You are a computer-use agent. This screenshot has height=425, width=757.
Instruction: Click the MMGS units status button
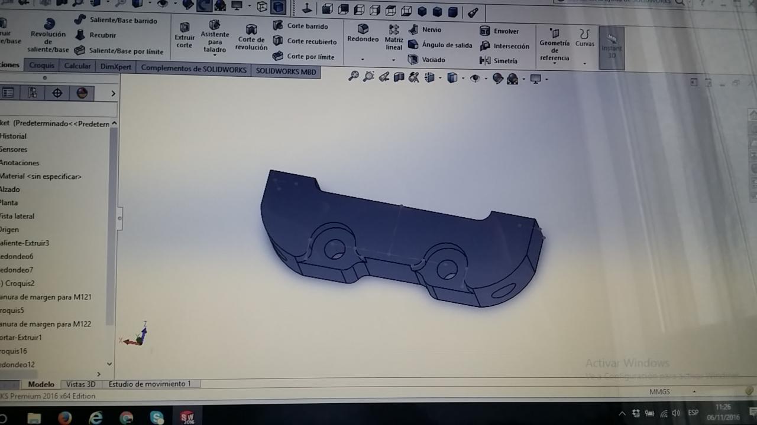[659, 391]
